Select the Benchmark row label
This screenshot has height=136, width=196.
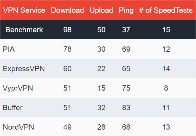(x=24, y=30)
